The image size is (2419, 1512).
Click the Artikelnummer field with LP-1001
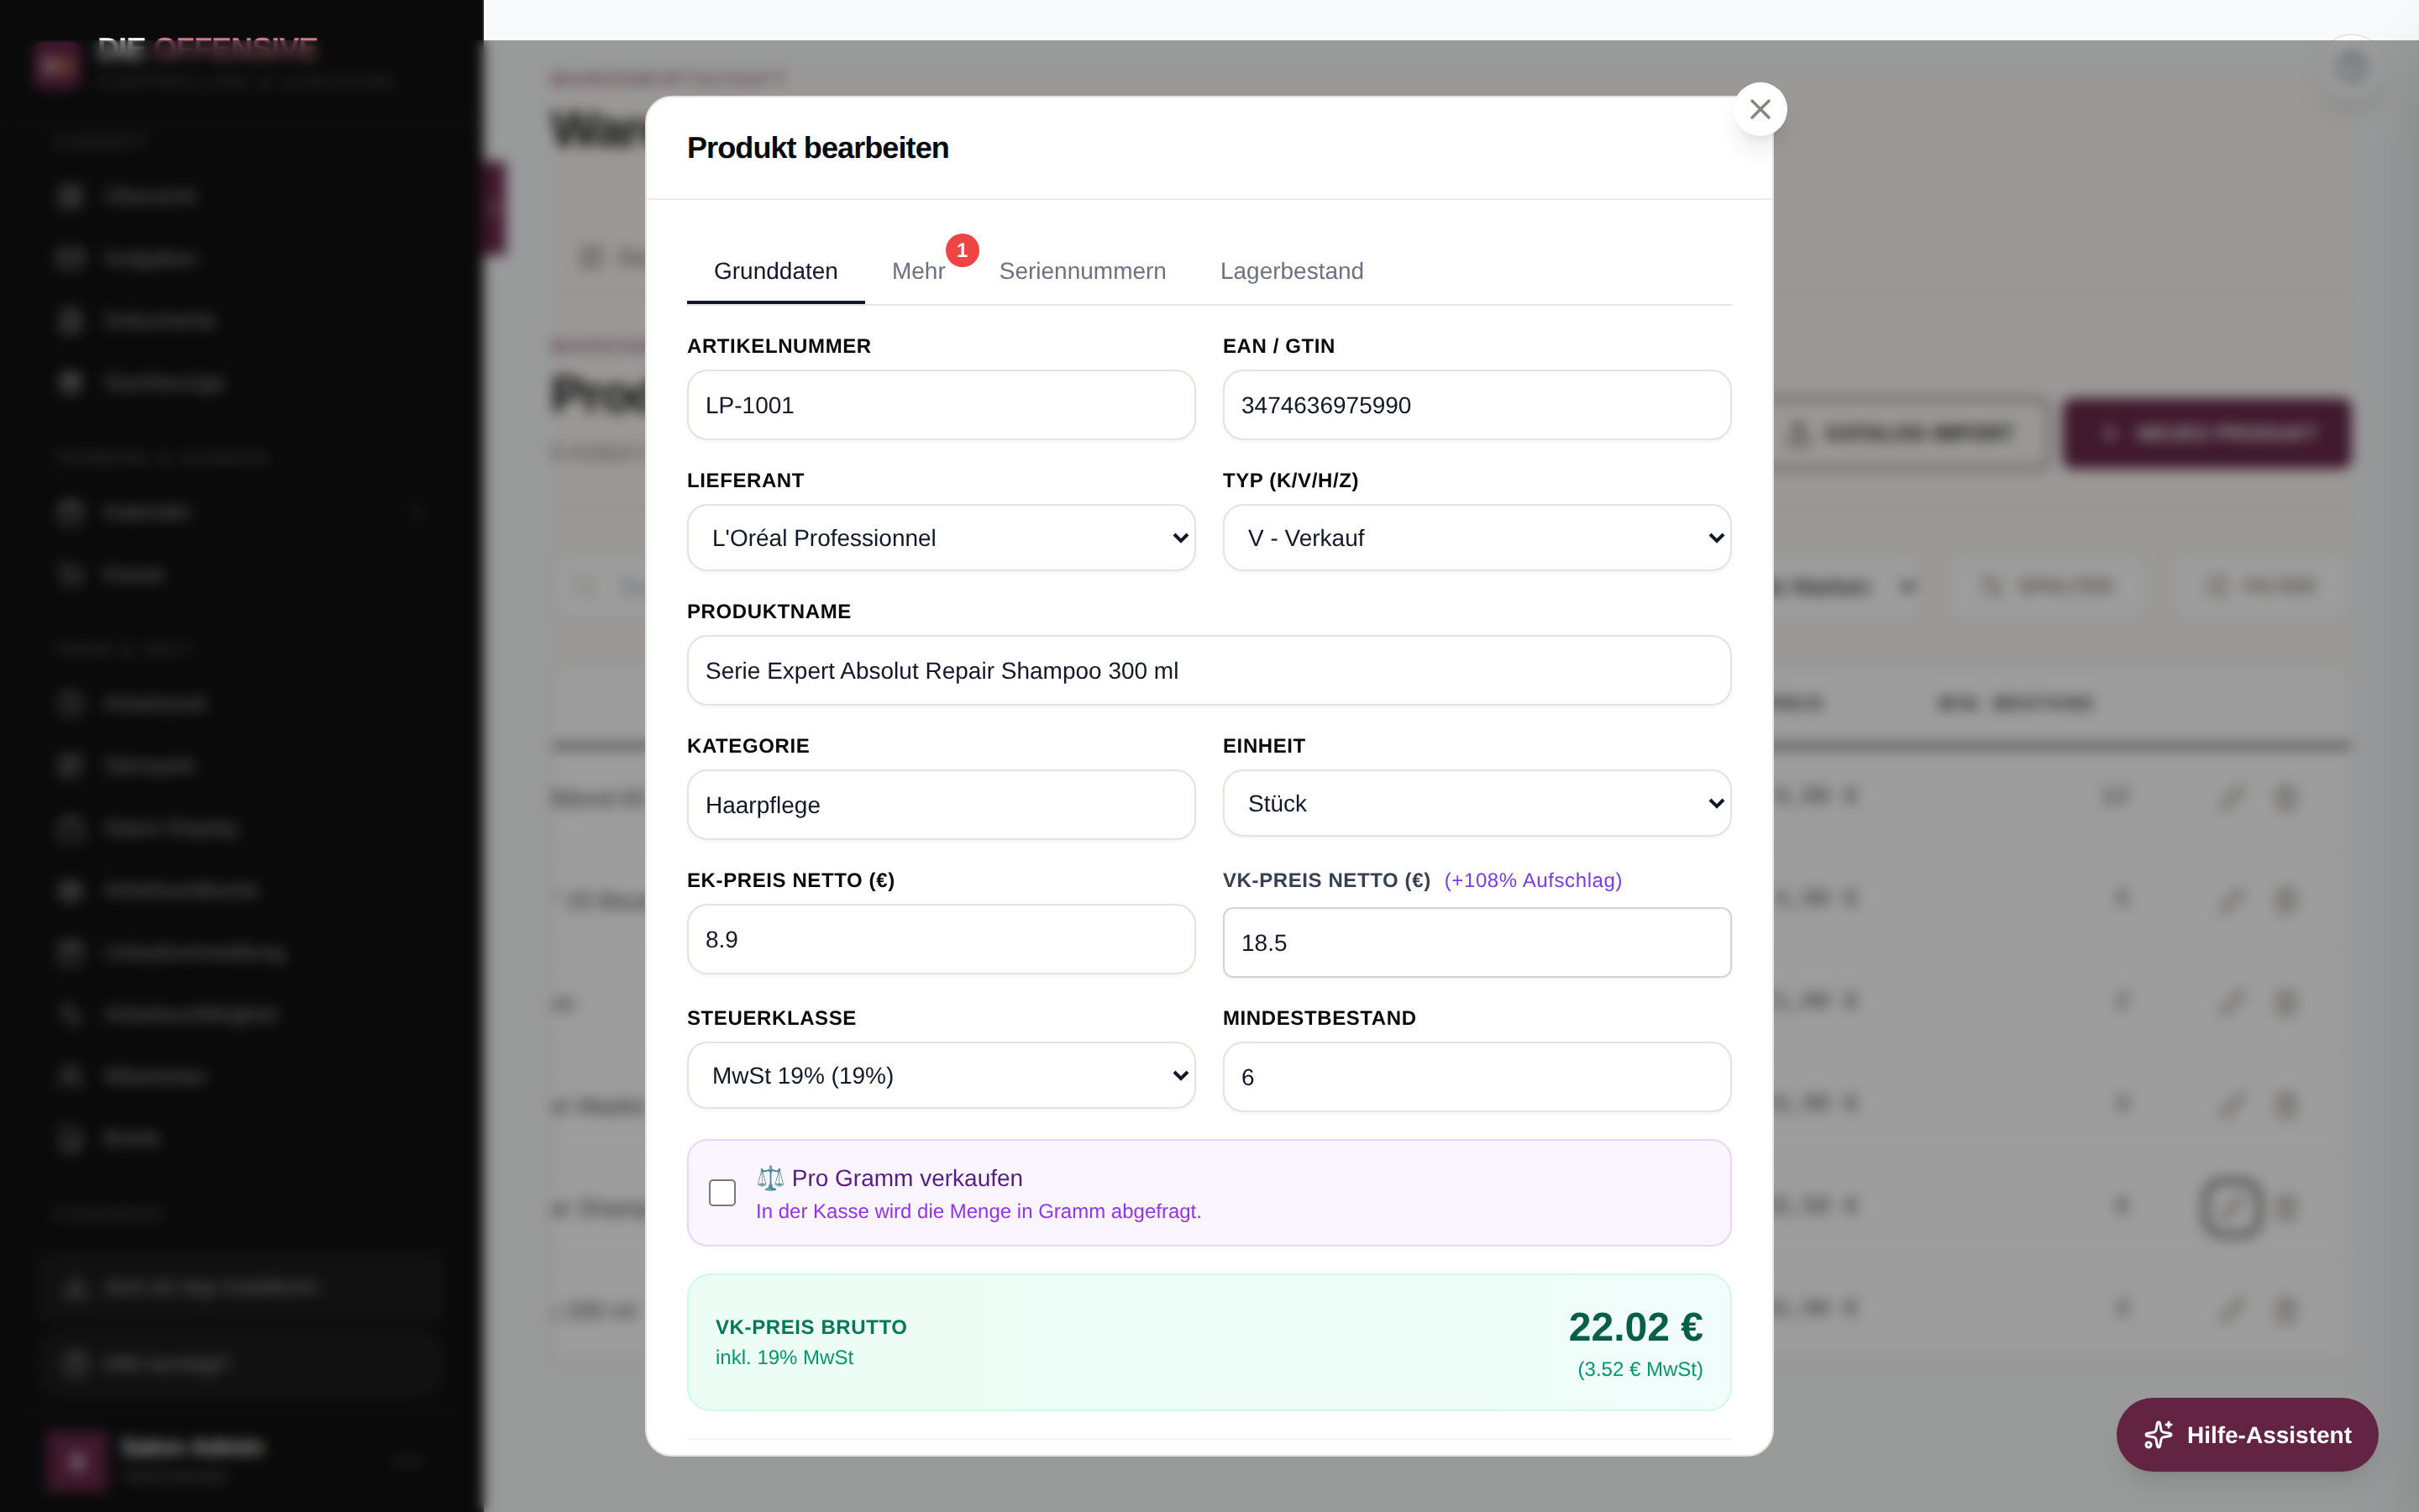(941, 405)
